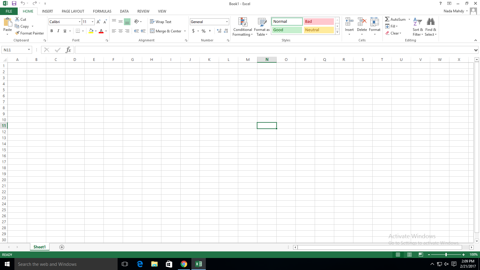Increase font size with the larger A

click(98, 22)
